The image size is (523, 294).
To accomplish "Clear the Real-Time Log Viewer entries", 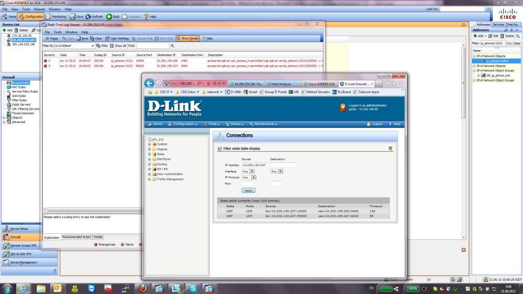I will (96, 38).
